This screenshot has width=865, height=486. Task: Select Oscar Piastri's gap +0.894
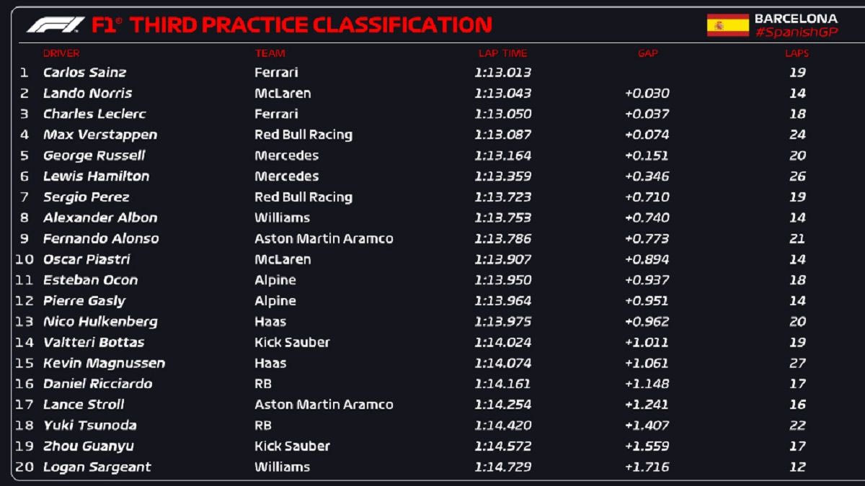pyautogui.click(x=647, y=260)
